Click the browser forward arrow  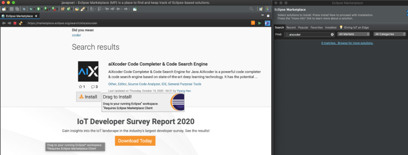click(x=9, y=23)
